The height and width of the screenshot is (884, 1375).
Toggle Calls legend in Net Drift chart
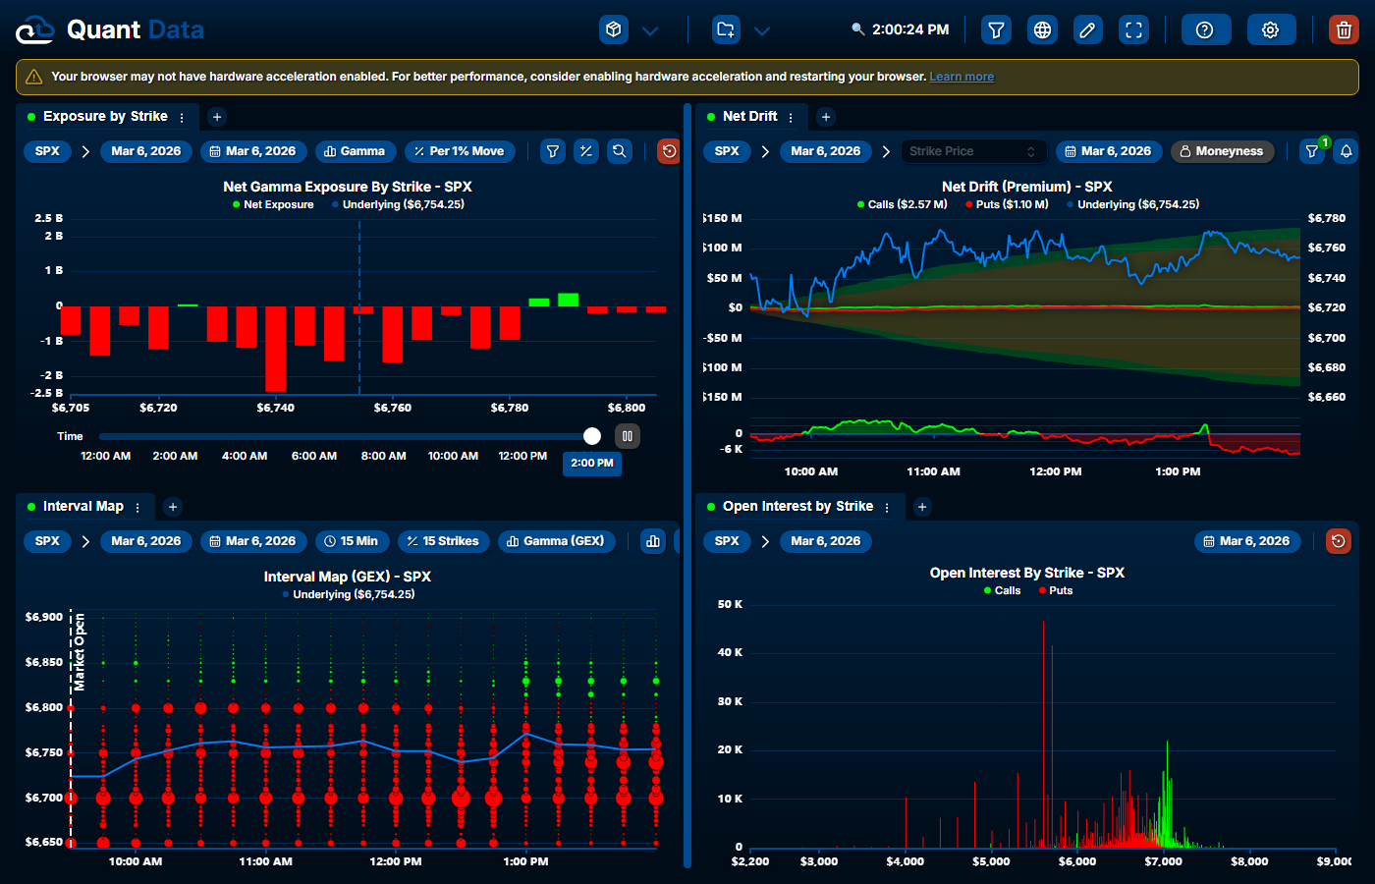902,204
